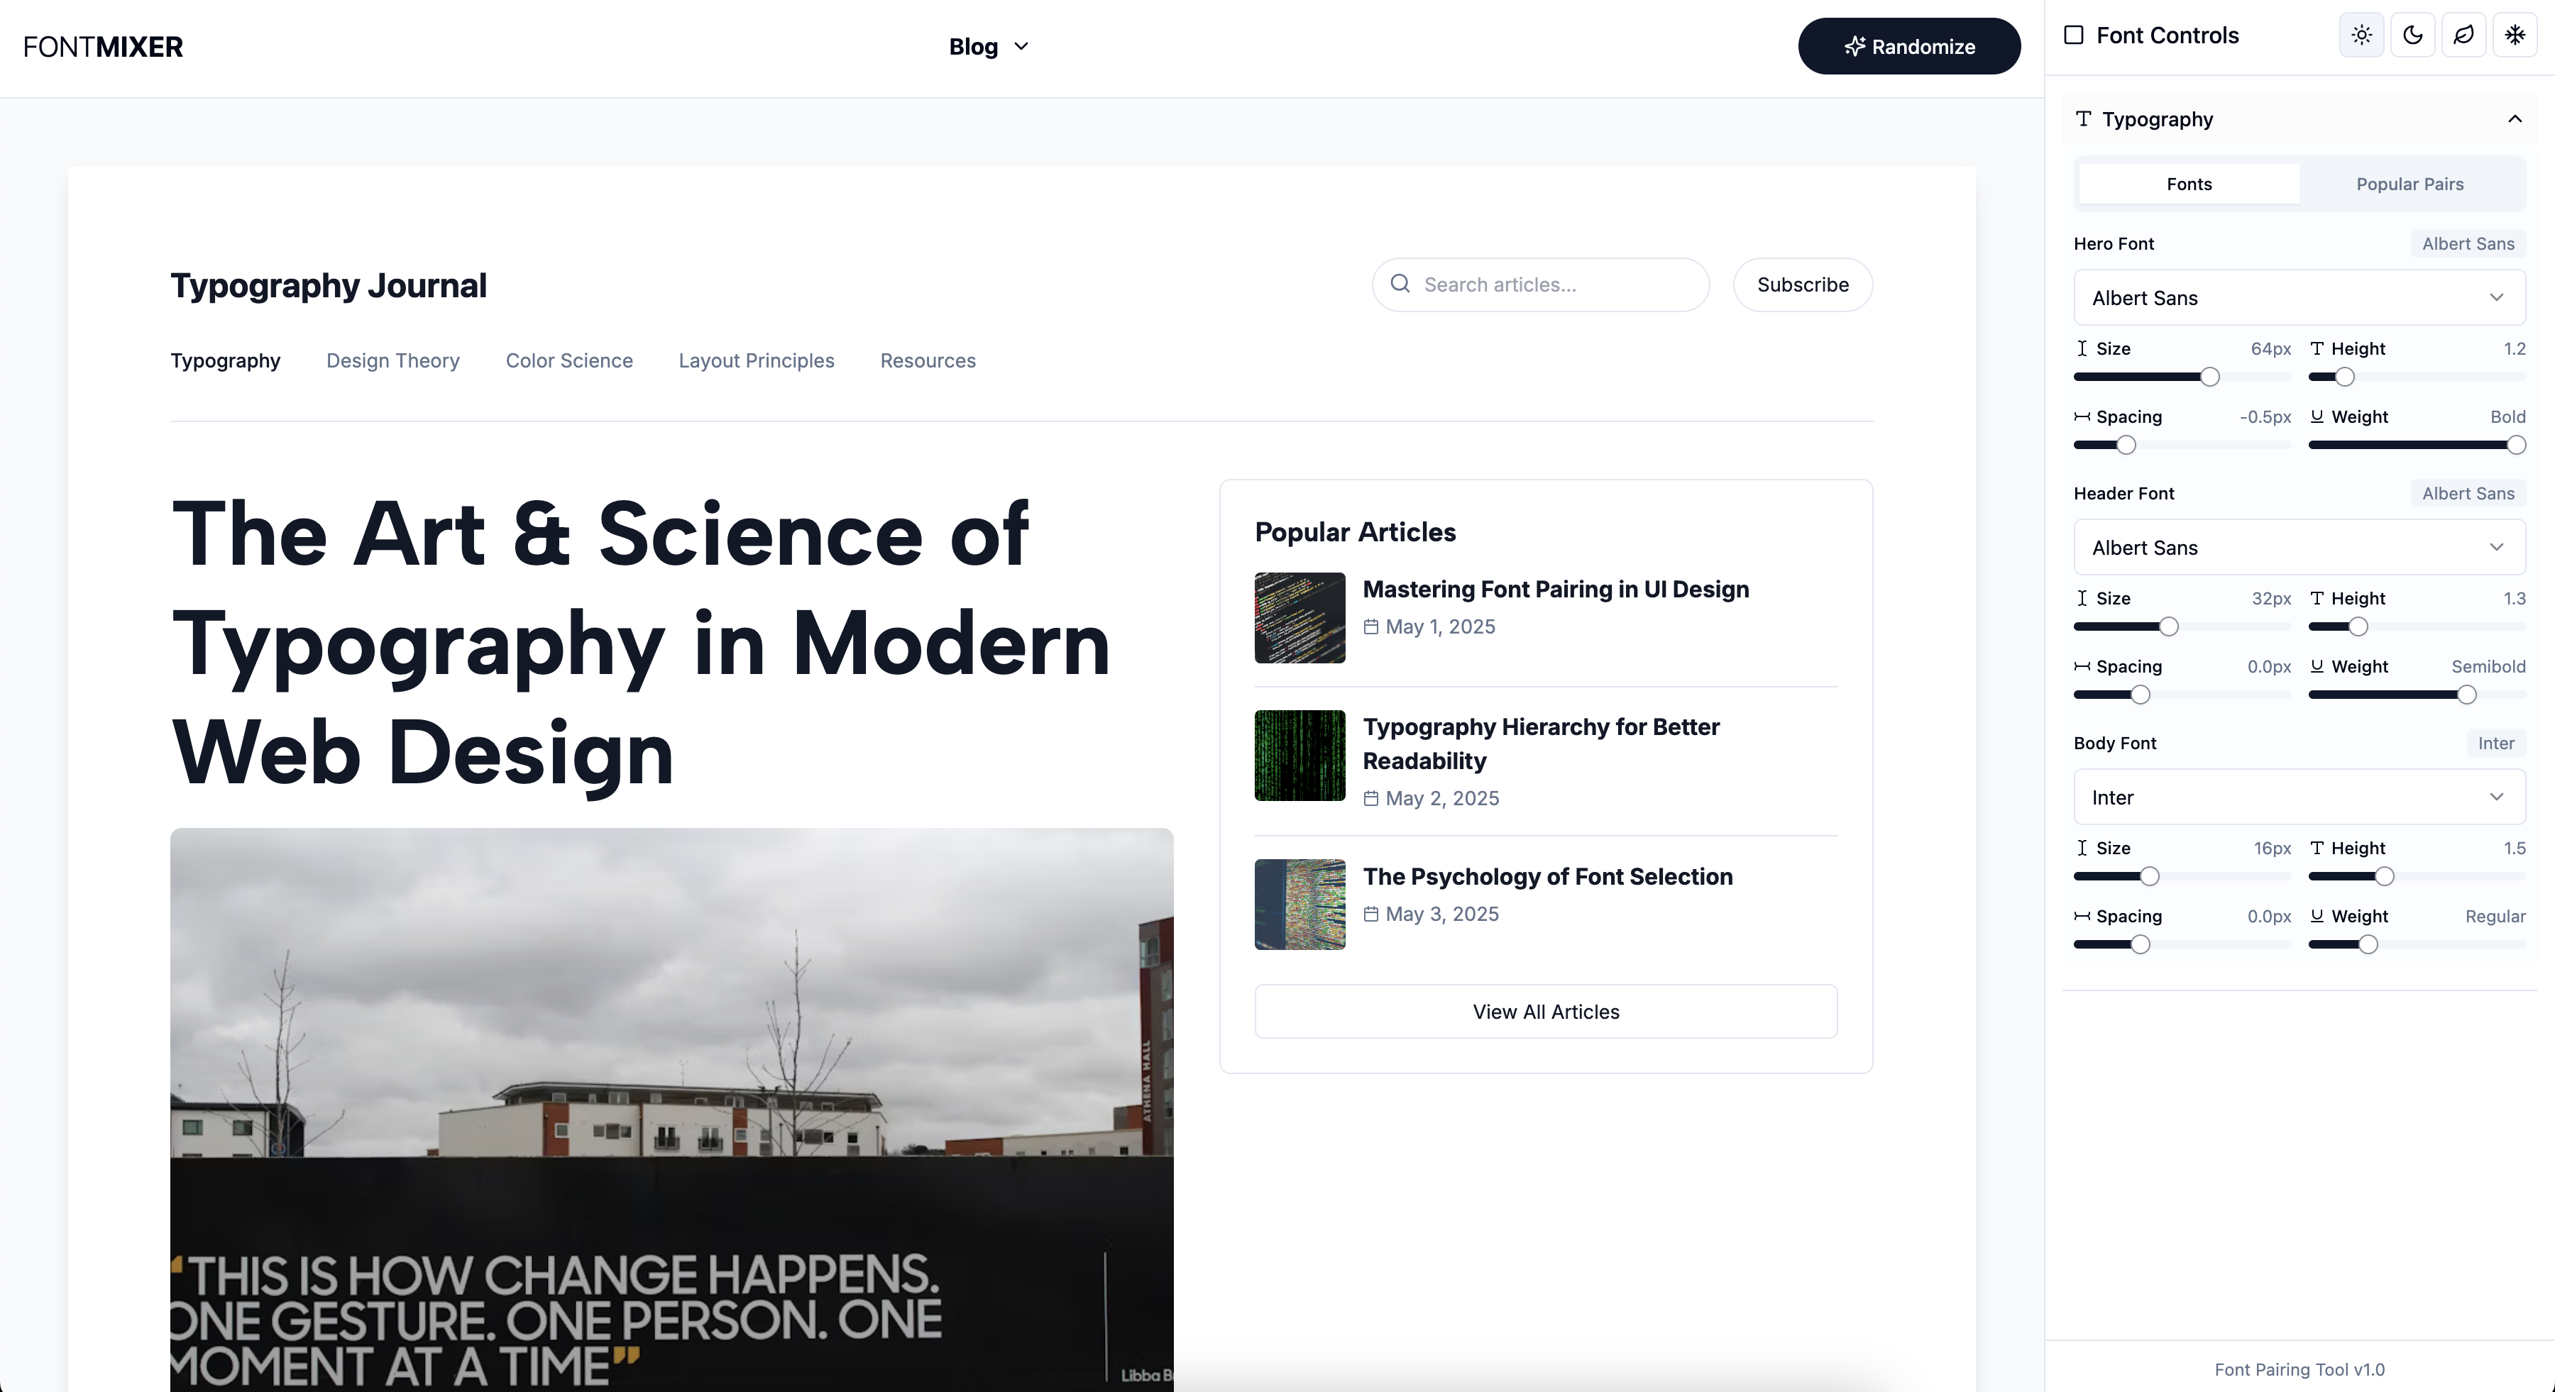This screenshot has height=1392, width=2555.
Task: Switch to the Popular Pairs tab
Action: coord(2410,184)
